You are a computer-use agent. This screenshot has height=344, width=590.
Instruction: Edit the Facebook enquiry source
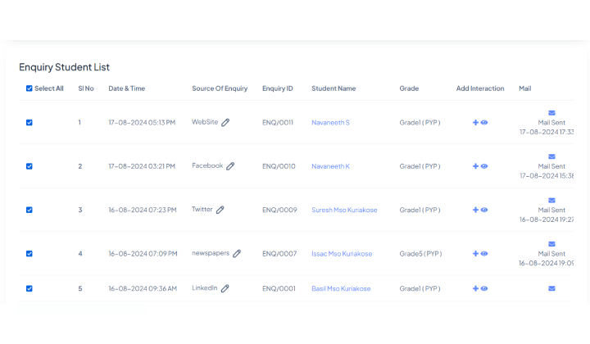tap(230, 166)
